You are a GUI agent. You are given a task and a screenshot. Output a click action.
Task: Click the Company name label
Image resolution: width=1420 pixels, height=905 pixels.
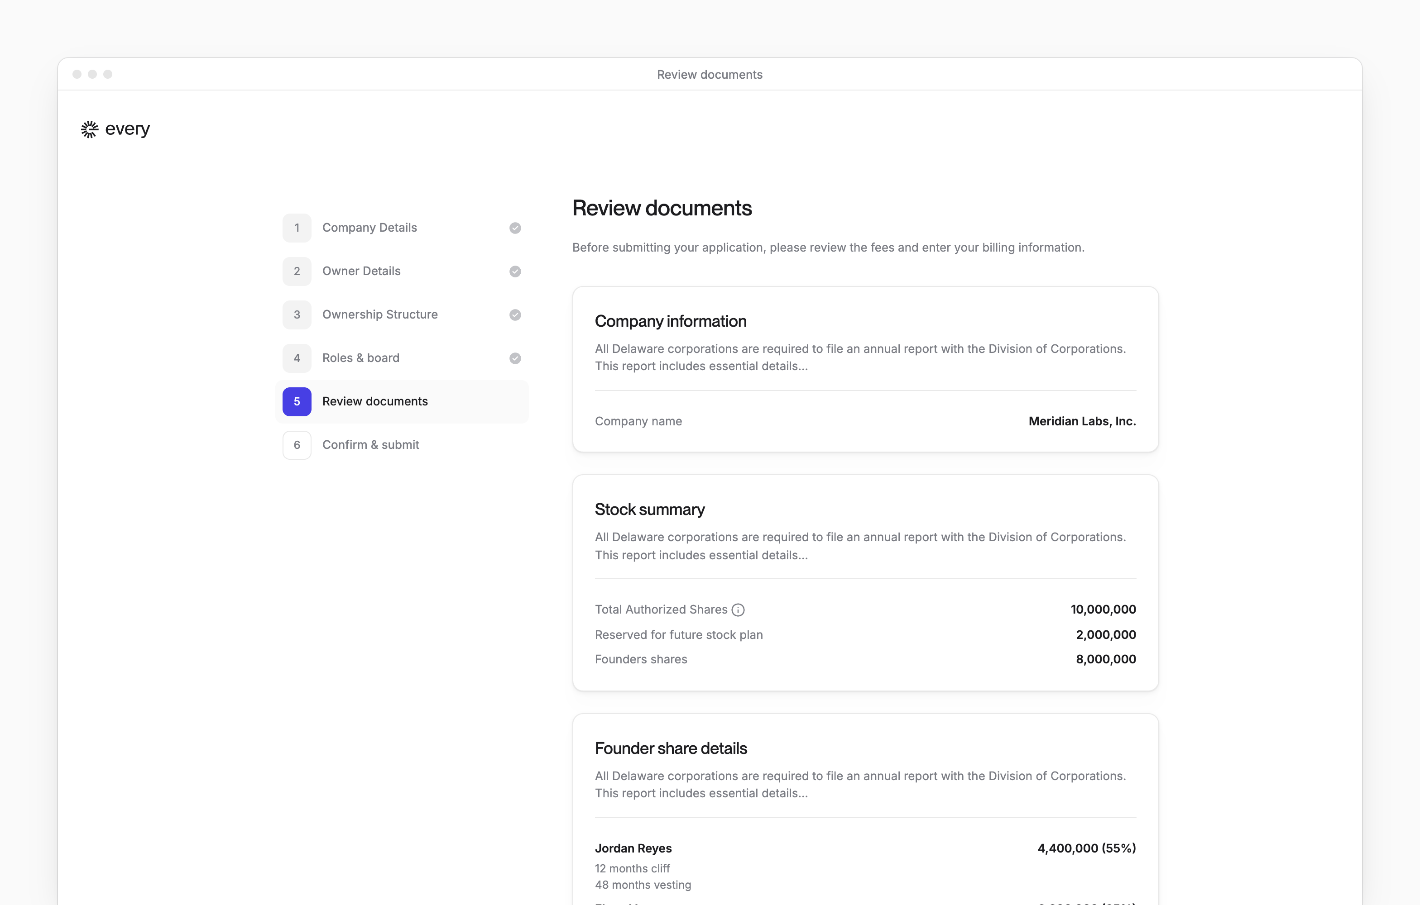pyautogui.click(x=638, y=421)
